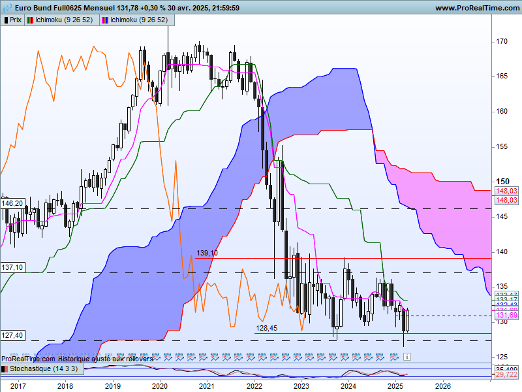Click the second Ichimoku multicolor icon
Viewport: 522px width, 392px height.
point(105,20)
